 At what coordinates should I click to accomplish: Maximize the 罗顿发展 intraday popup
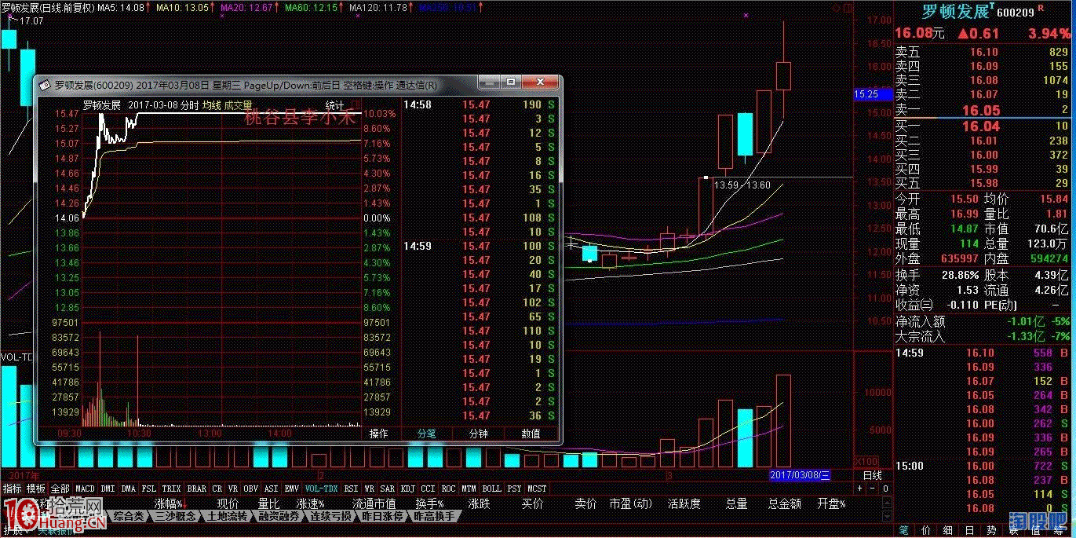point(512,82)
